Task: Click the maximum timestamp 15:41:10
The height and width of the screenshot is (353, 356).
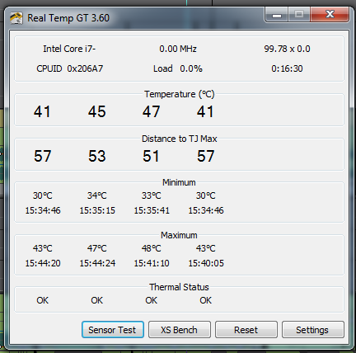Action: click(x=152, y=263)
